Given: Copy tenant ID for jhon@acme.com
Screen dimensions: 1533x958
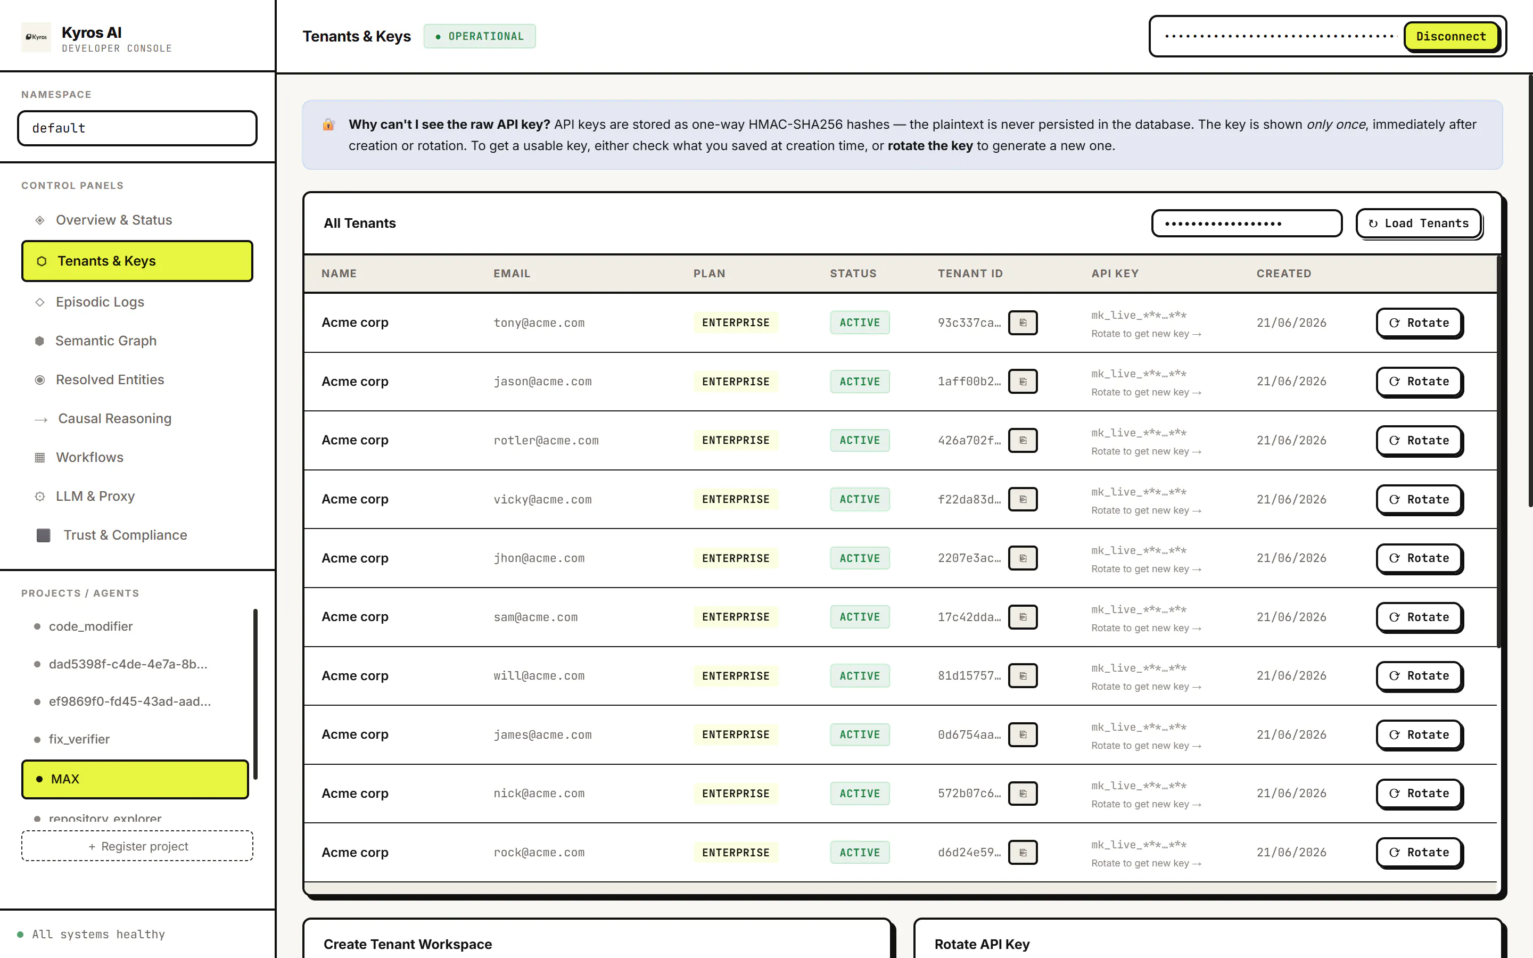Looking at the screenshot, I should click(x=1023, y=558).
